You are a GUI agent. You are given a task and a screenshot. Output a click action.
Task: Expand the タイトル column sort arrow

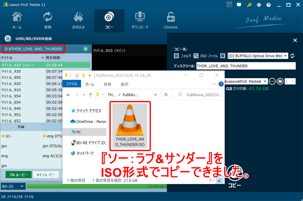point(42,58)
